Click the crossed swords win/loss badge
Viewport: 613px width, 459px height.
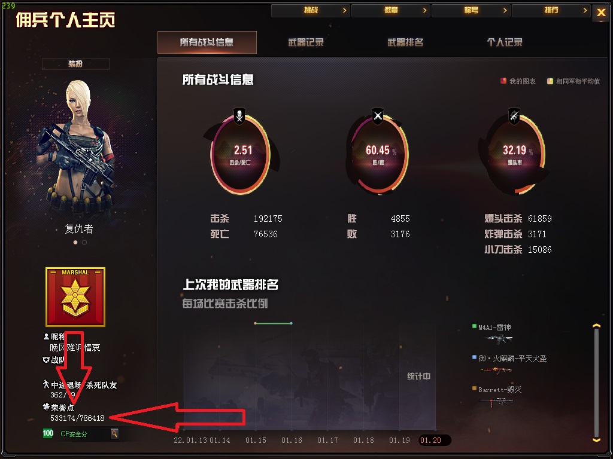click(x=377, y=116)
